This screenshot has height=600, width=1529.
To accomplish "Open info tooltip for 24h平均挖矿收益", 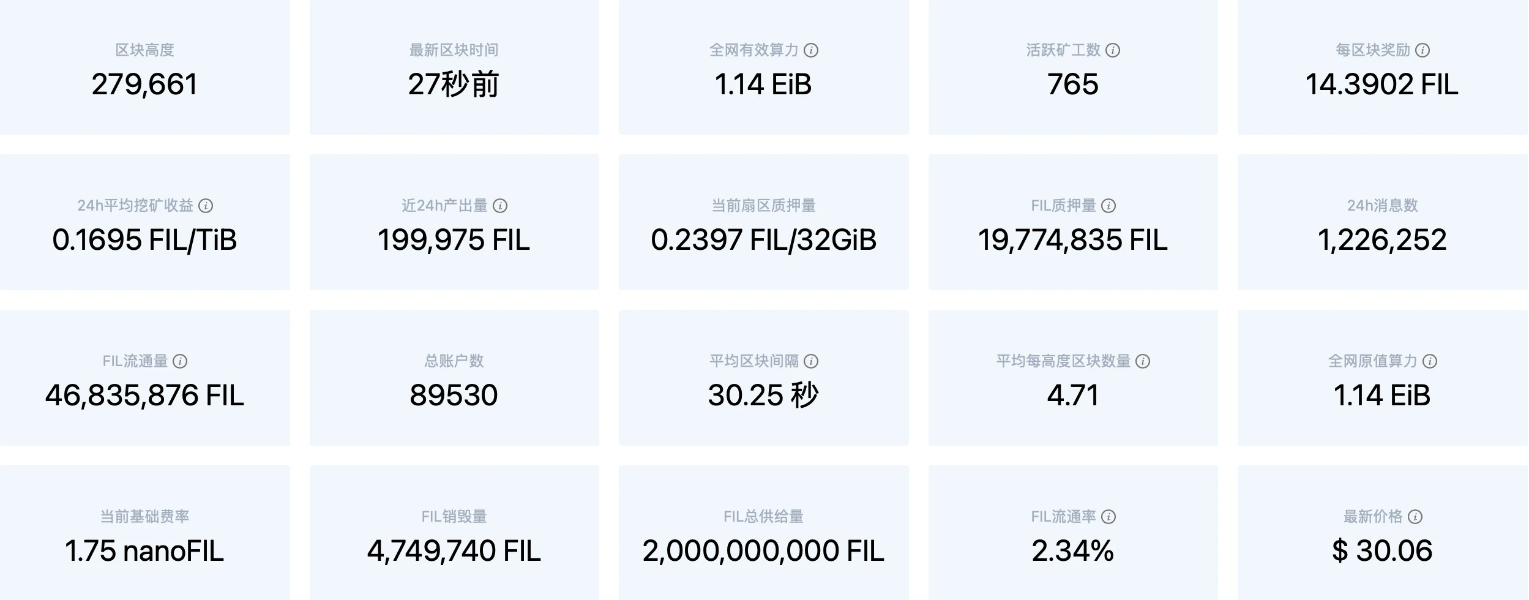I will coord(206,206).
